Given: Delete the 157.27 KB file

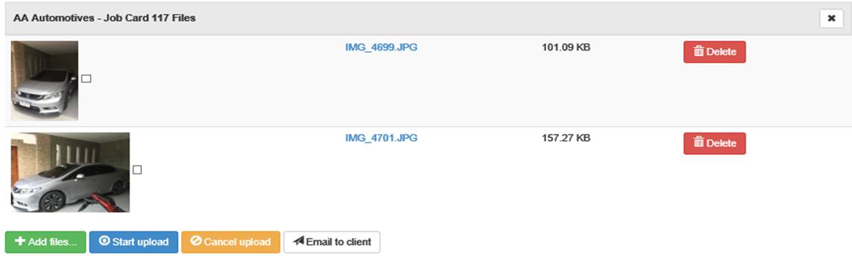Looking at the screenshot, I should coord(714,143).
